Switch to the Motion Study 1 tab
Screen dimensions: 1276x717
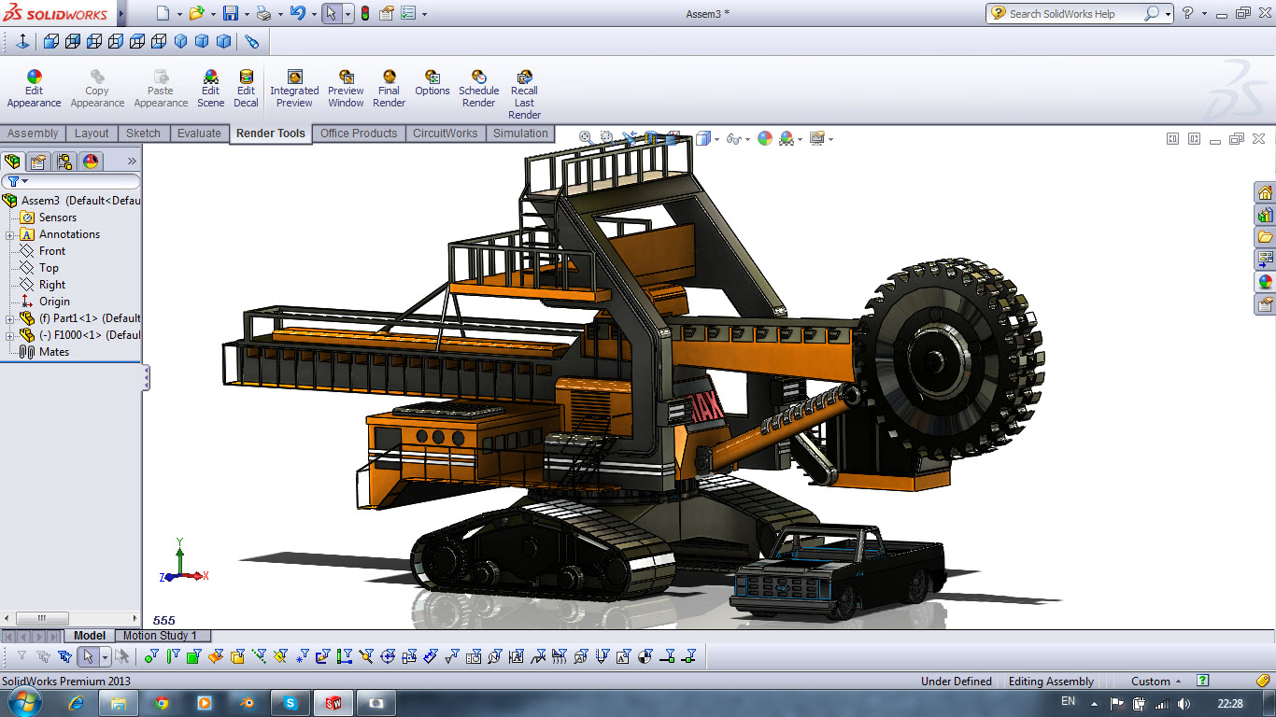coord(160,636)
